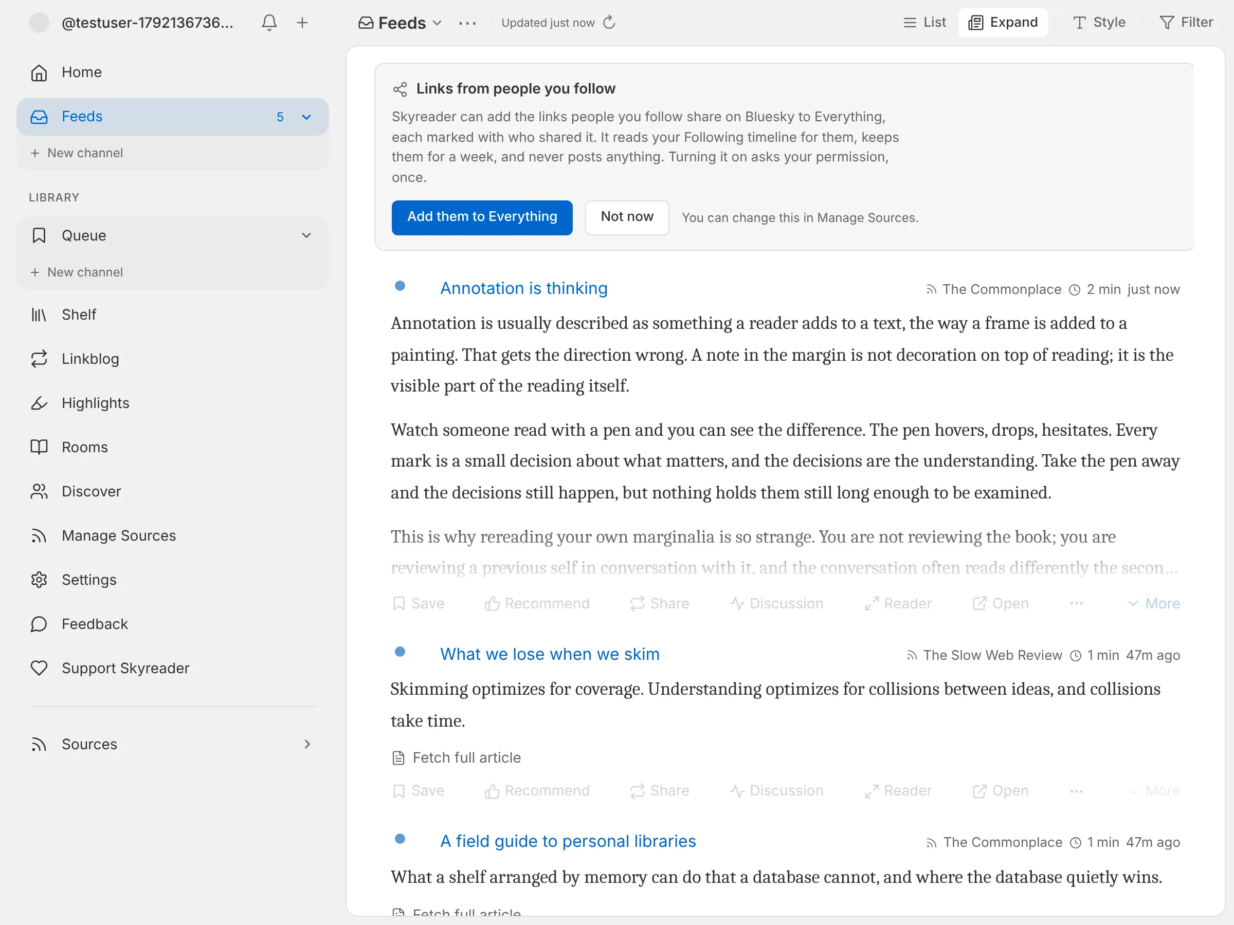1234x925 pixels.
Task: Open Shelf in sidebar
Action: (x=172, y=315)
